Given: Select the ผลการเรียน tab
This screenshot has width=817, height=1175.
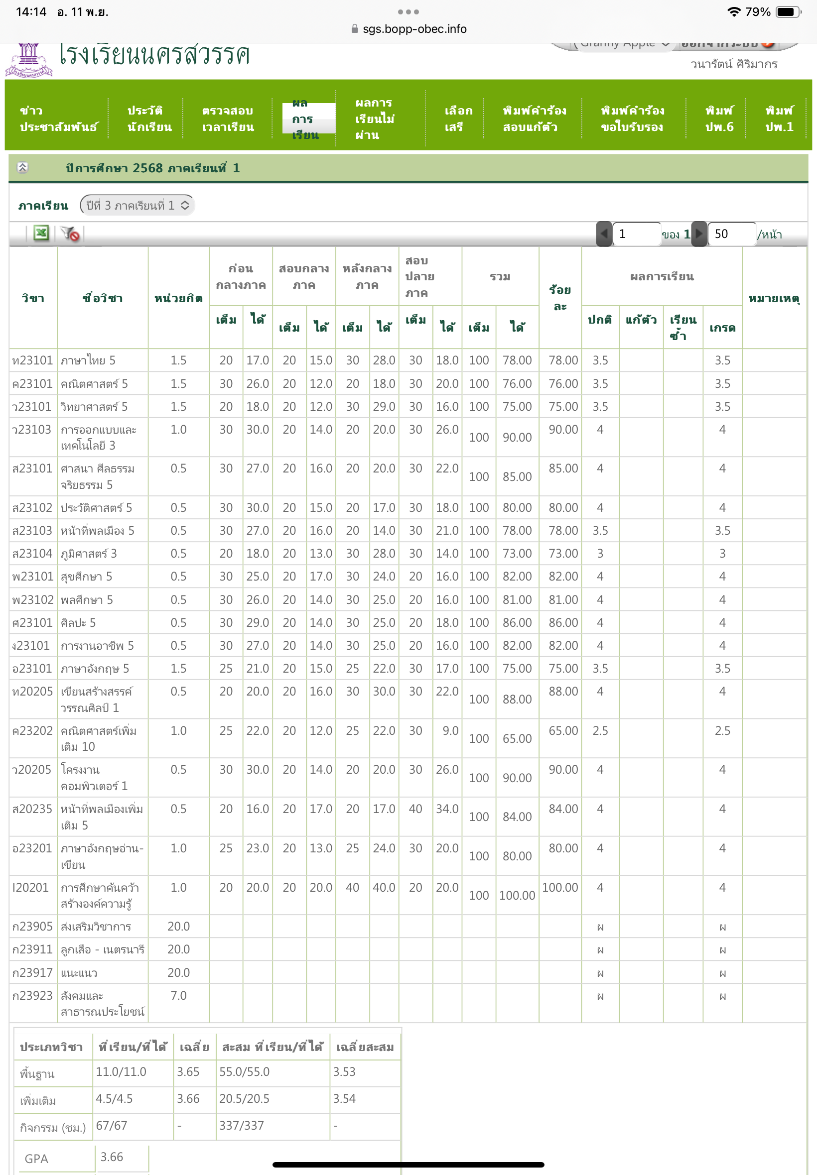Looking at the screenshot, I should coord(308,118).
